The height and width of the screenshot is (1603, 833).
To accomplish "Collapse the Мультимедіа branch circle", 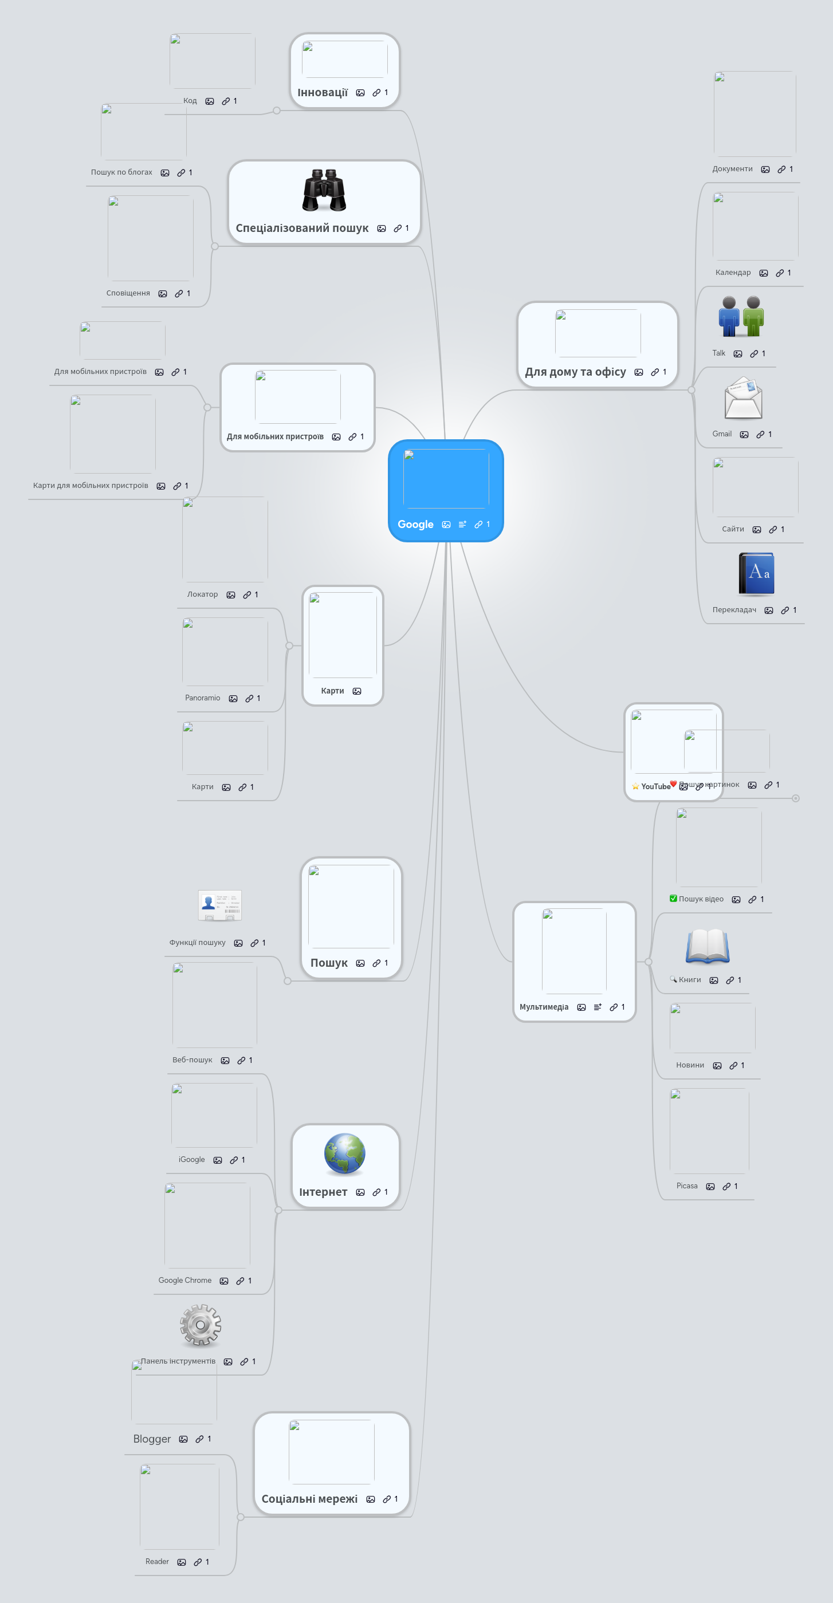I will click(648, 962).
